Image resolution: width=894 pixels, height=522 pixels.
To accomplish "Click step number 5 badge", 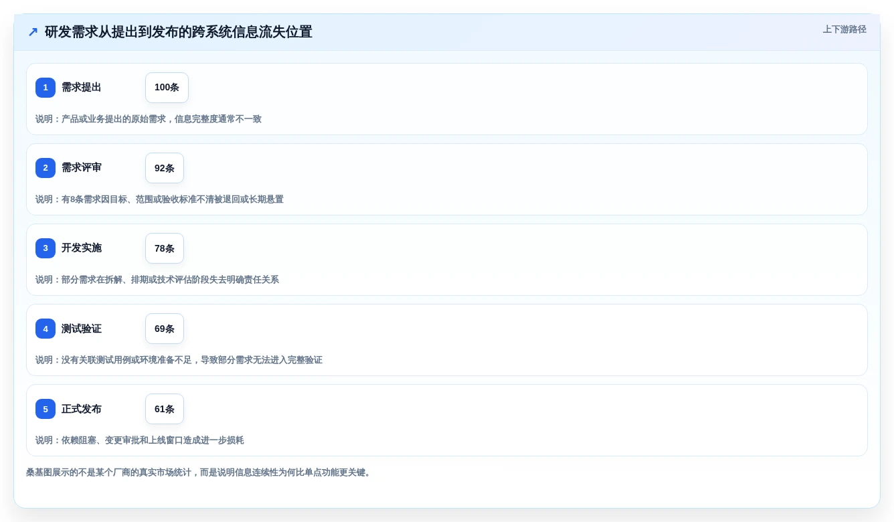I will [46, 409].
